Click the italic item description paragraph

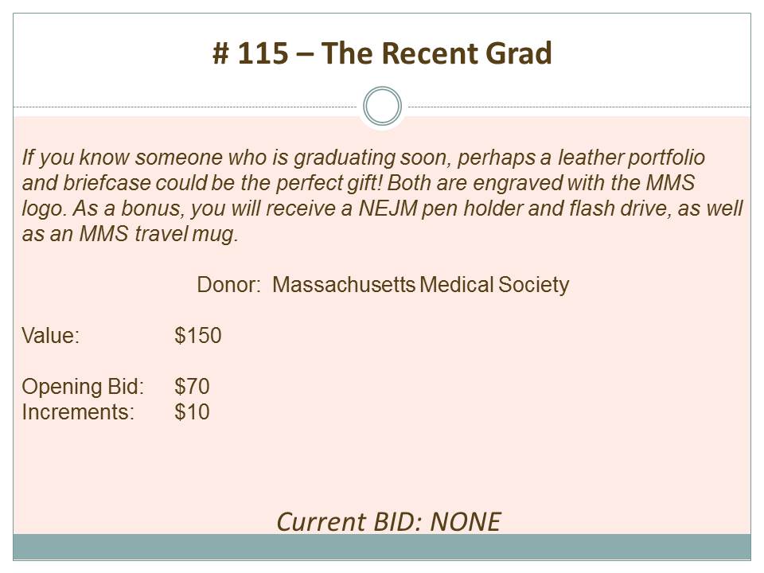pyautogui.click(x=383, y=196)
